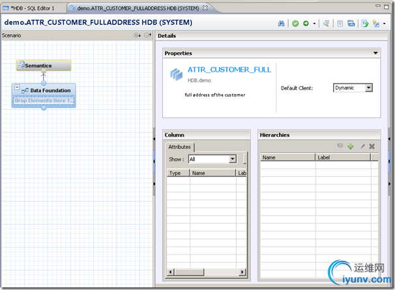Click the Drop Elements Here placeholder

coord(44,101)
